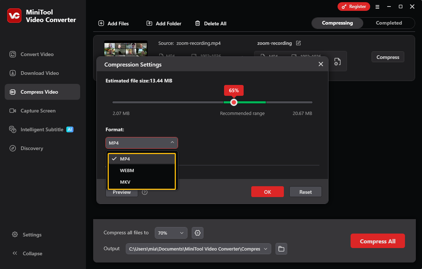Switch to the Completed tab
The height and width of the screenshot is (269, 422).
coord(388,23)
